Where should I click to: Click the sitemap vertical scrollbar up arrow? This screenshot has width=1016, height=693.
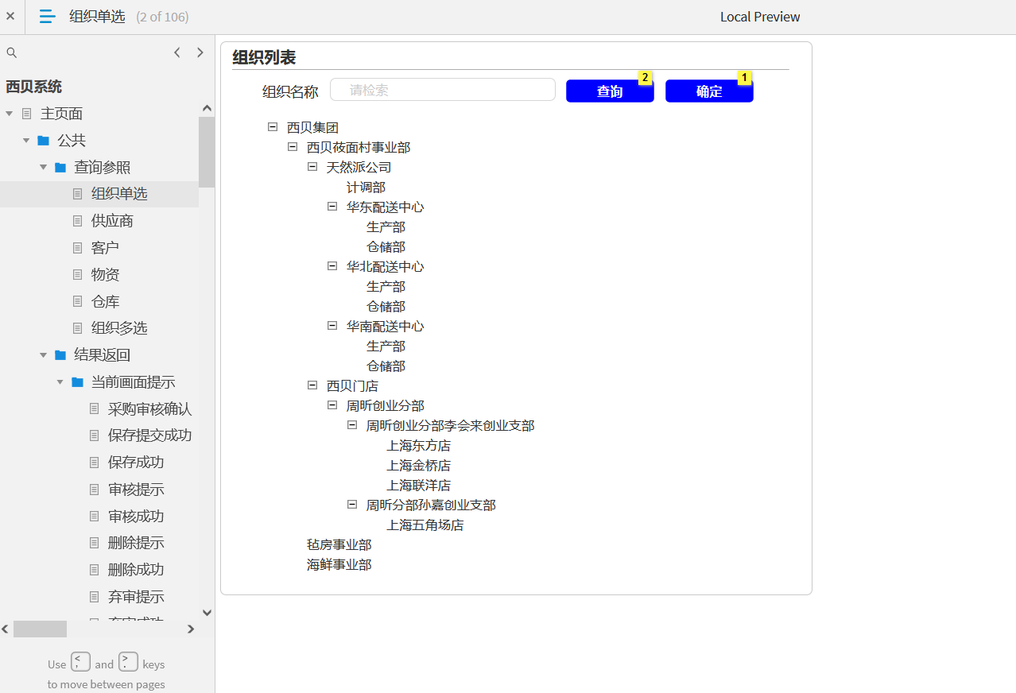click(x=207, y=108)
